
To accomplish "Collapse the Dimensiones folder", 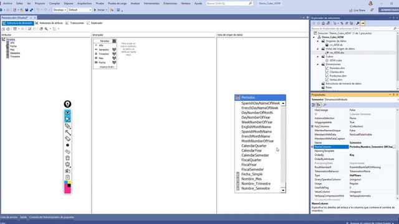I will [317, 64].
